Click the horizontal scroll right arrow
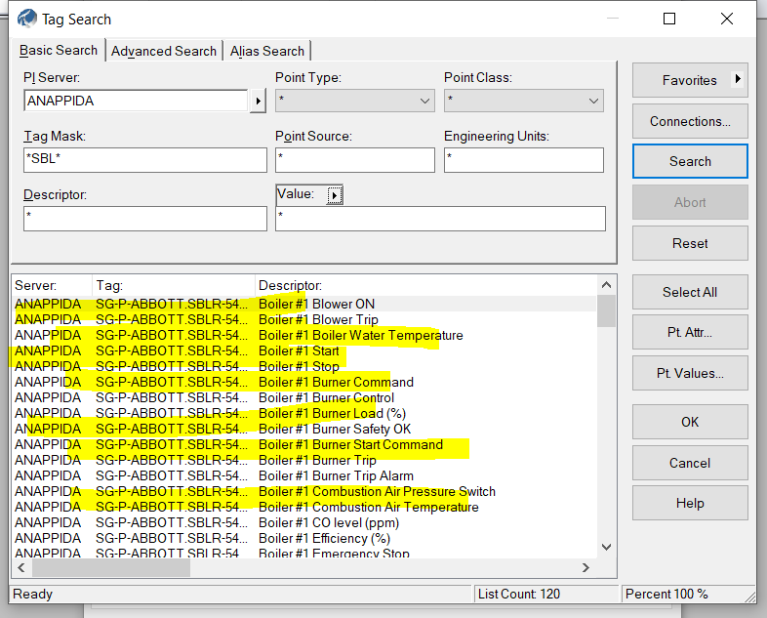The height and width of the screenshot is (618, 767). click(585, 567)
